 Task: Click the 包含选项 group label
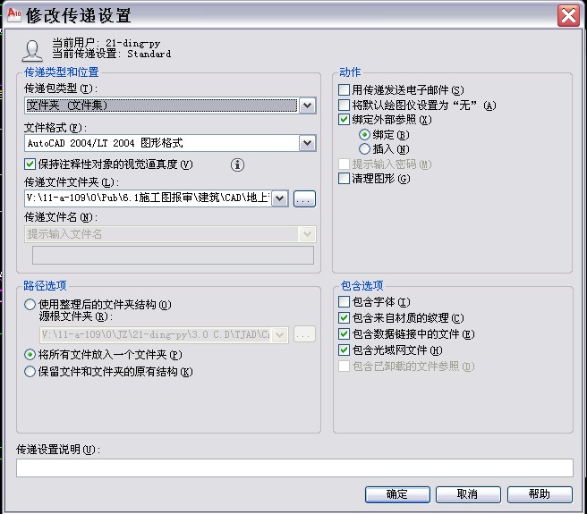tap(362, 285)
